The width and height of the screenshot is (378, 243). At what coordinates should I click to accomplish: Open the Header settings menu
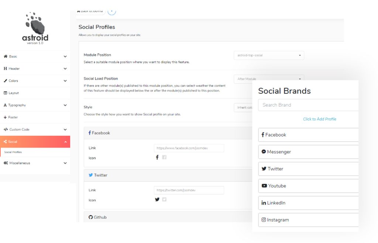pos(35,69)
